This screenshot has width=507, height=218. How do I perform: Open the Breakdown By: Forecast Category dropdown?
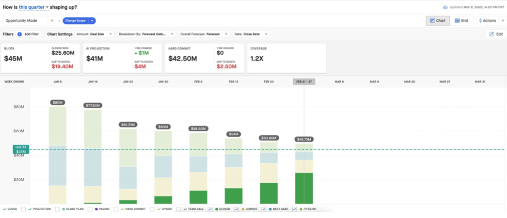(146, 34)
